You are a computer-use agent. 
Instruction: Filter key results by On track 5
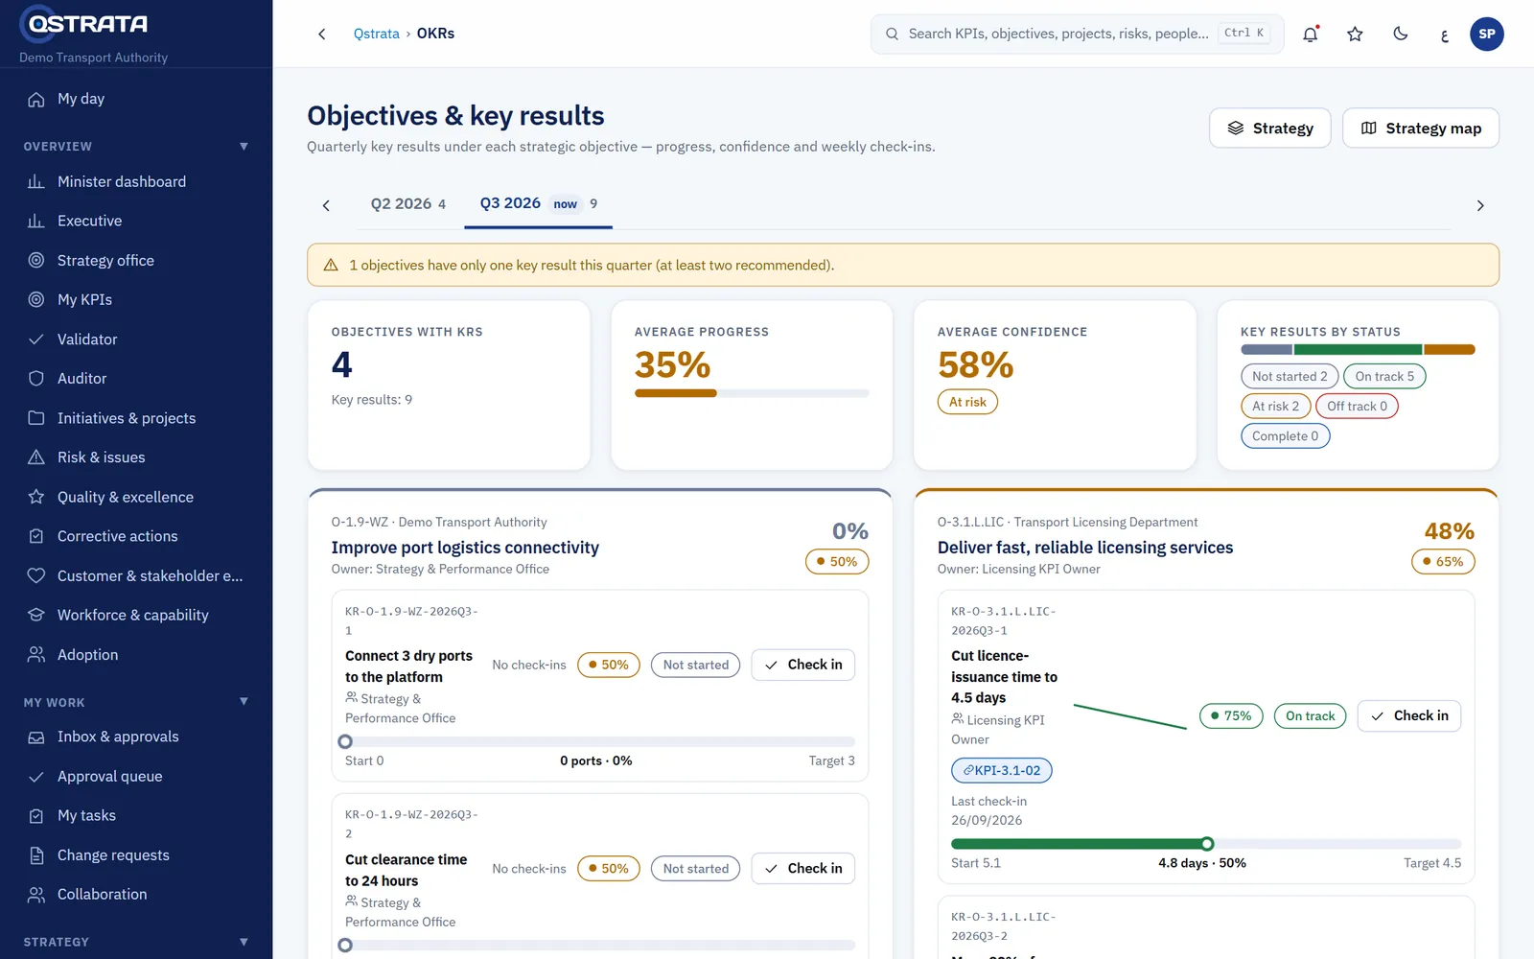pos(1384,376)
